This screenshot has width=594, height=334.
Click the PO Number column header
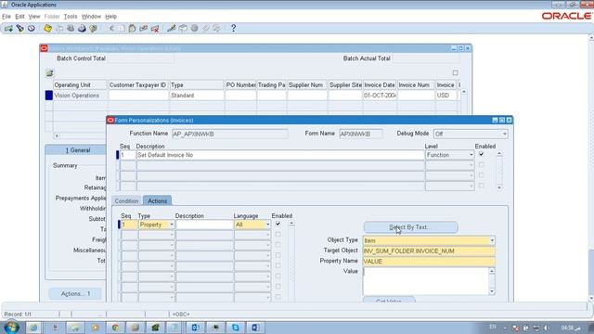pos(240,85)
